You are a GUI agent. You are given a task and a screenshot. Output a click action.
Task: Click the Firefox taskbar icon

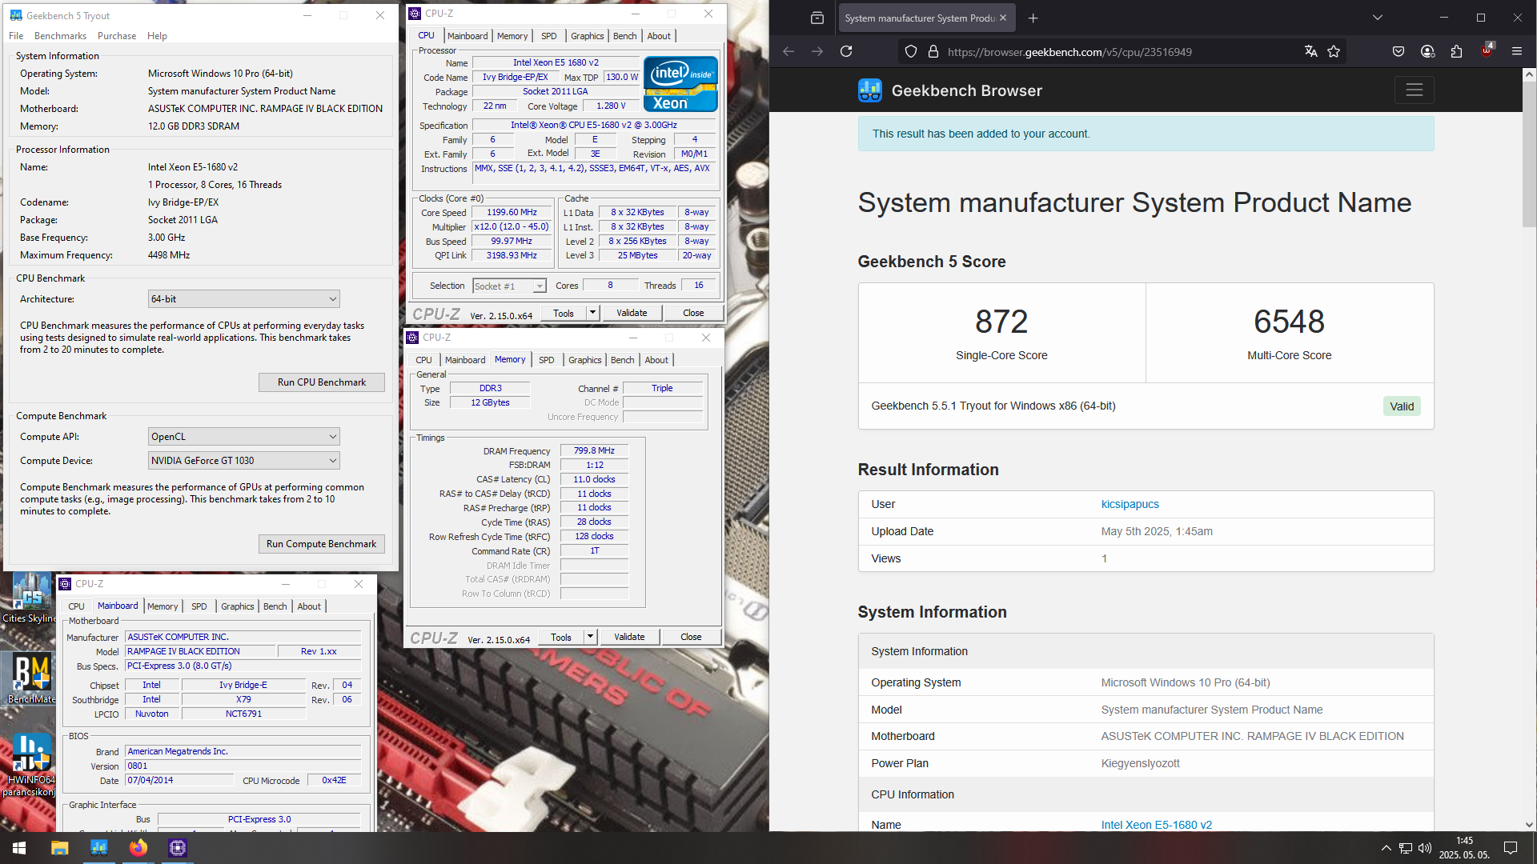tap(138, 847)
